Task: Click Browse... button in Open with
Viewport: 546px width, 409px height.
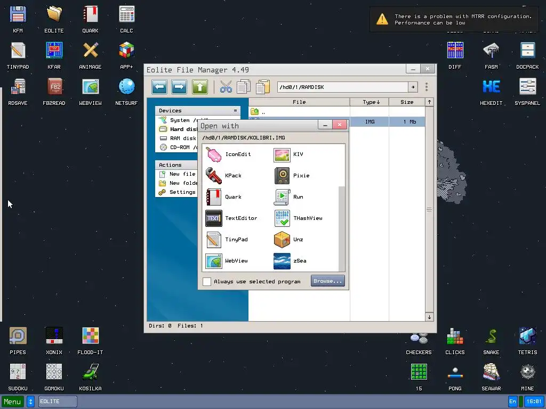Action: [x=328, y=281]
